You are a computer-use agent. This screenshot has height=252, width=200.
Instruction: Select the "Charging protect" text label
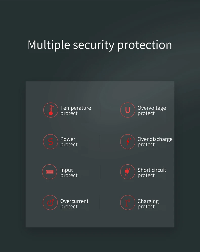[148, 204]
